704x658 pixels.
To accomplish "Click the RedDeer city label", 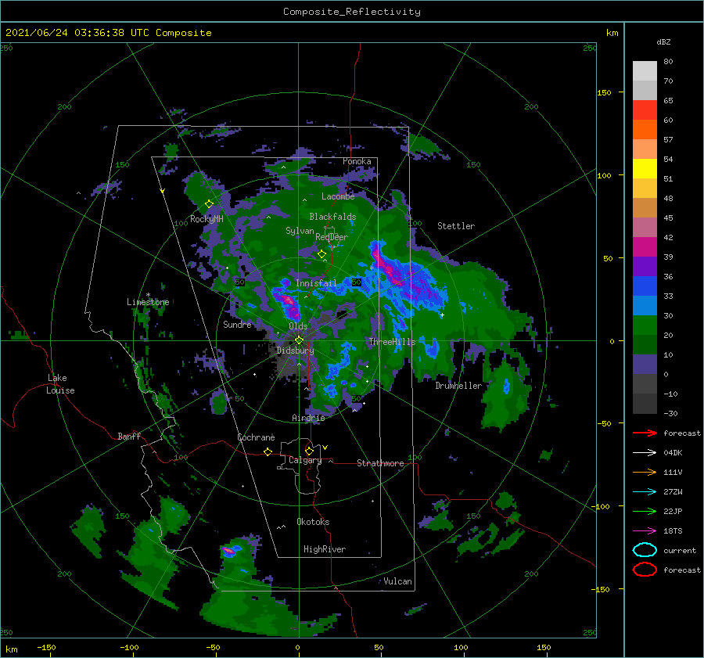I will coord(332,237).
